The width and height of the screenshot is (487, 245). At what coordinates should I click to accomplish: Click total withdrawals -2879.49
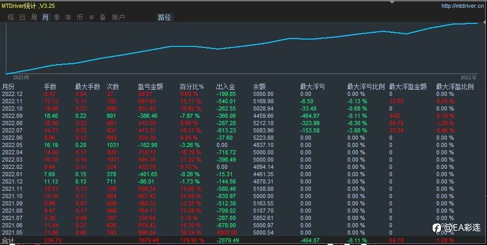point(228,241)
